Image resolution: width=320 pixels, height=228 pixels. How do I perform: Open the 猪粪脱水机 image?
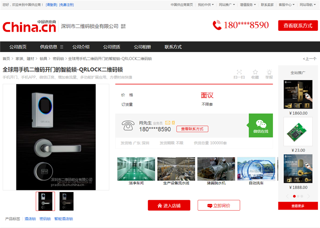pyautogui.click(x=216, y=169)
